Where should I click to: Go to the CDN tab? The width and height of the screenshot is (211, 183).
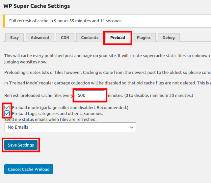pyautogui.click(x=65, y=37)
